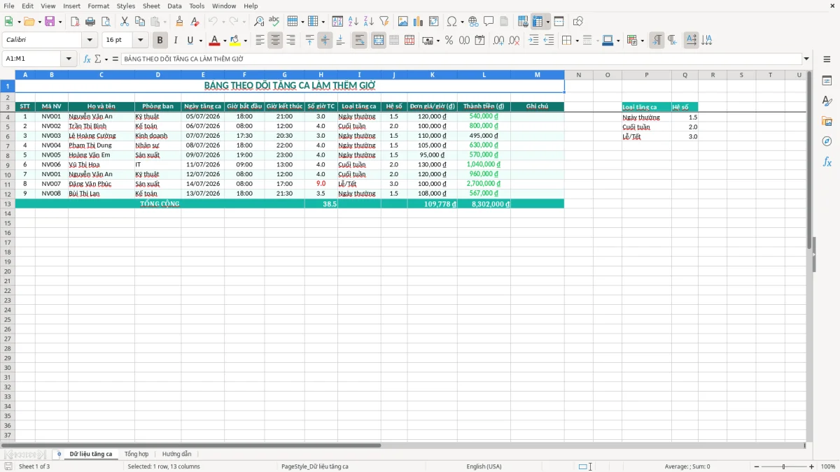
Task: Click the Insert Hyperlink globe icon
Action: pyautogui.click(x=474, y=22)
